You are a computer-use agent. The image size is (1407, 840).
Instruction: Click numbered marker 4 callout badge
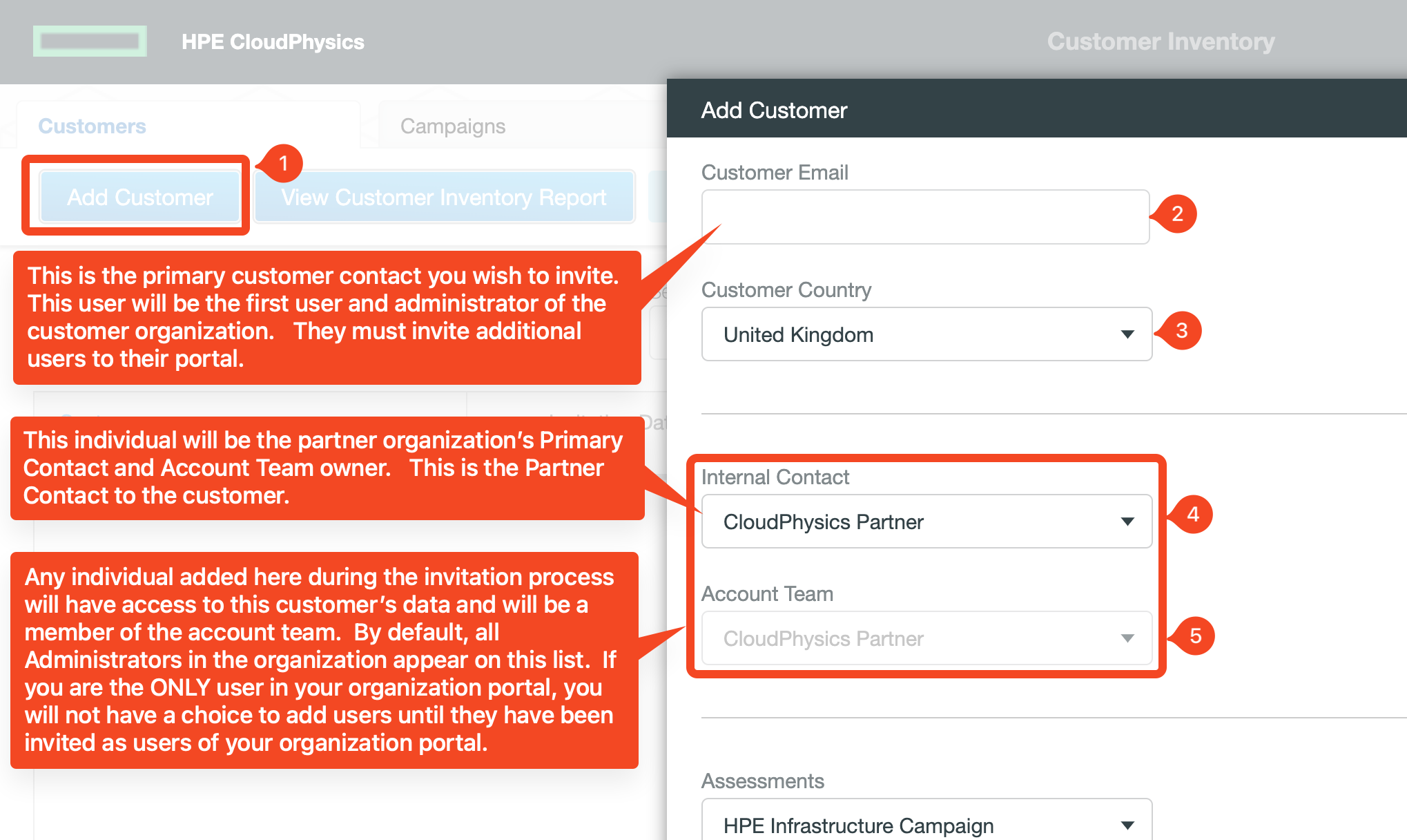click(x=1192, y=515)
